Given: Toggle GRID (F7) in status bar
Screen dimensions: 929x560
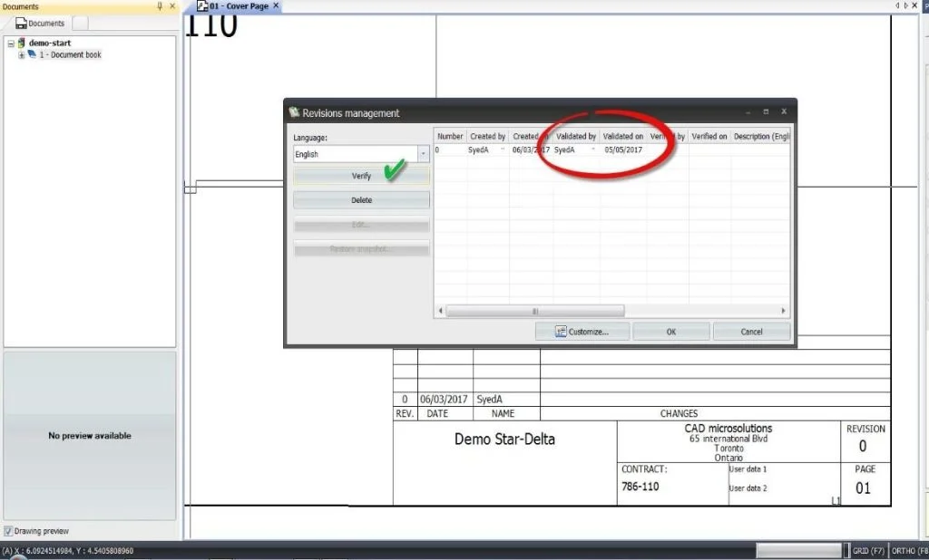Looking at the screenshot, I should pyautogui.click(x=868, y=551).
